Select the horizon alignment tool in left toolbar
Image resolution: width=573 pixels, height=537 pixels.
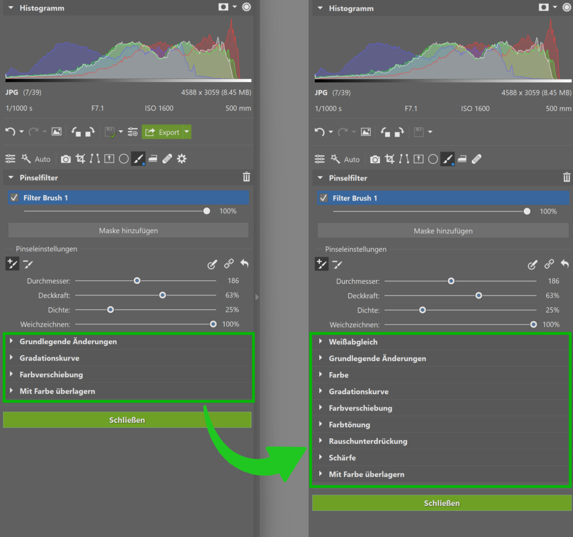tap(109, 159)
